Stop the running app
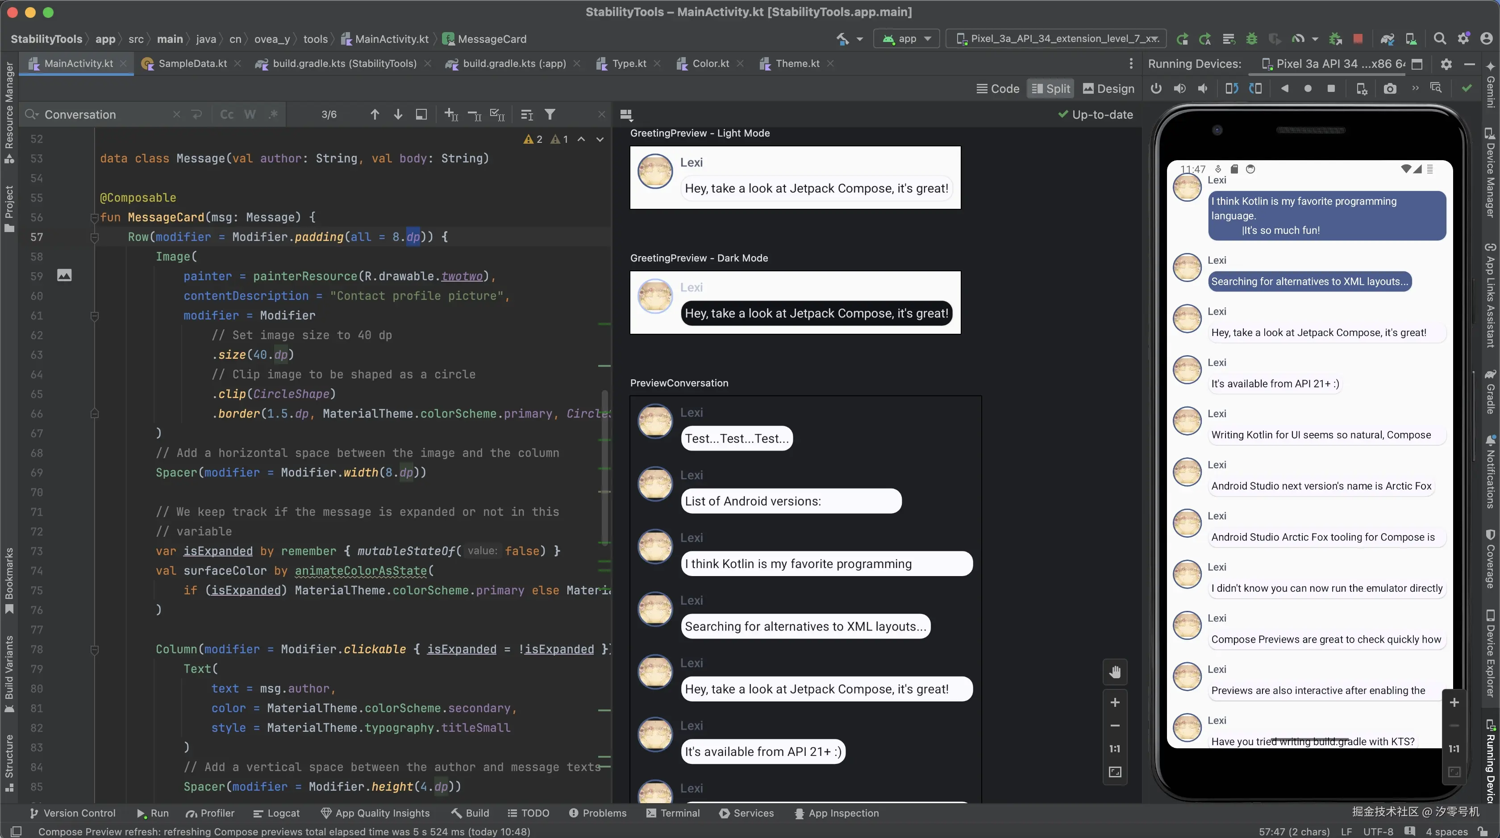This screenshot has width=1500, height=838. pyautogui.click(x=1358, y=39)
